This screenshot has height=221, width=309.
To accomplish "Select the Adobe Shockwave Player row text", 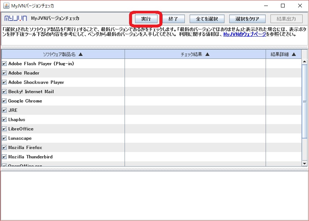I will (x=36, y=82).
